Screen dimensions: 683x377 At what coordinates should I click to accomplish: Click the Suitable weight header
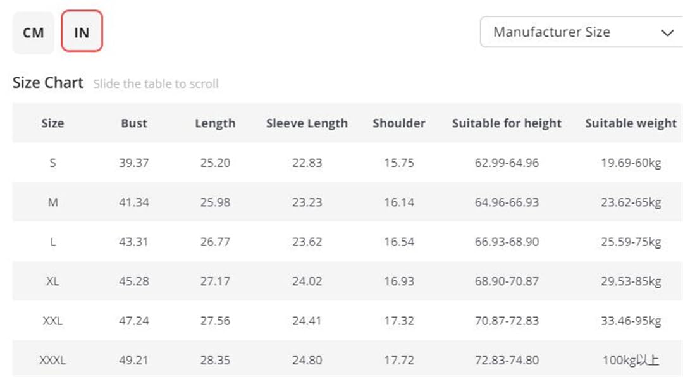[x=631, y=123]
